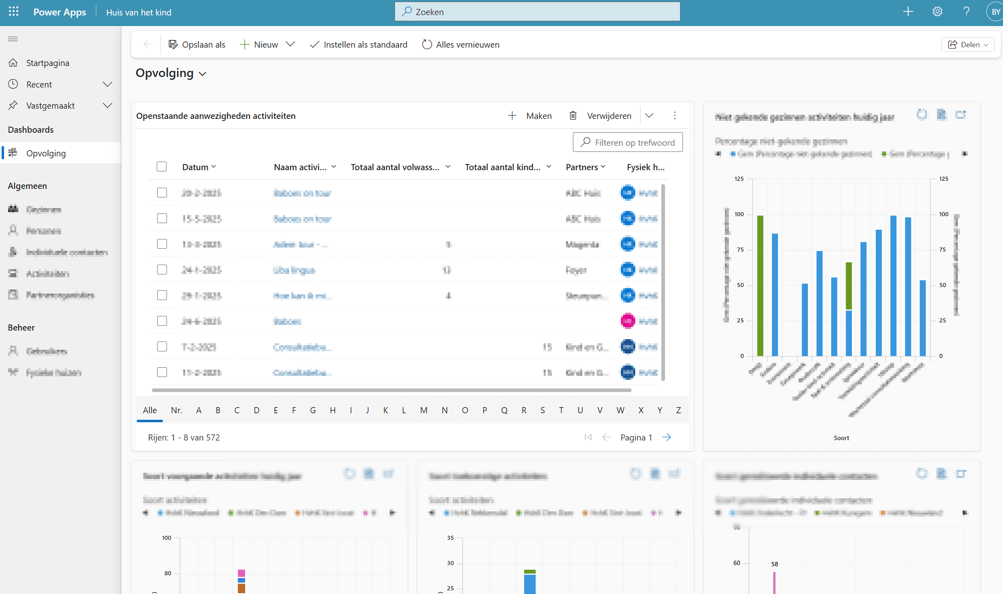This screenshot has height=594, width=1003.
Task: Open the Delen share dropdown
Action: click(968, 44)
